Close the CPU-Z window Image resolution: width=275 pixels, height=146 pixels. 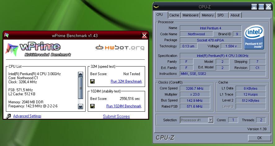(268, 7)
